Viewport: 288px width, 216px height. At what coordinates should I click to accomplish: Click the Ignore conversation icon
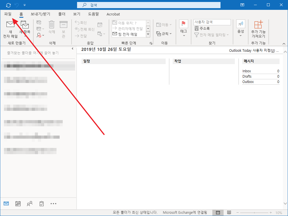tap(39, 22)
